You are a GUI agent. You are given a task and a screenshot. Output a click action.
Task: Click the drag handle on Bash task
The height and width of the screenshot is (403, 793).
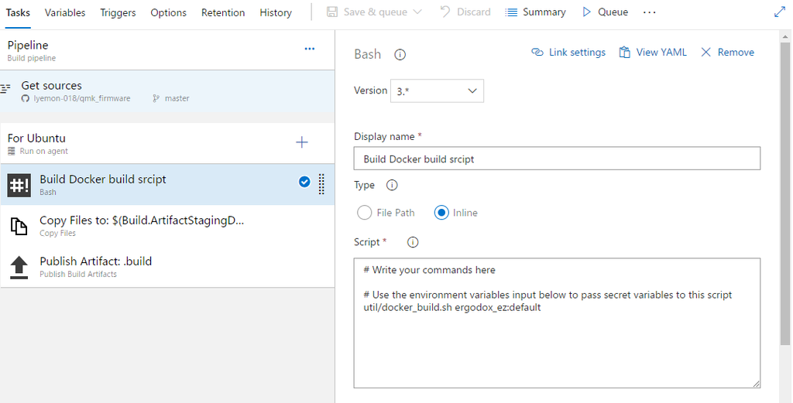pos(321,184)
